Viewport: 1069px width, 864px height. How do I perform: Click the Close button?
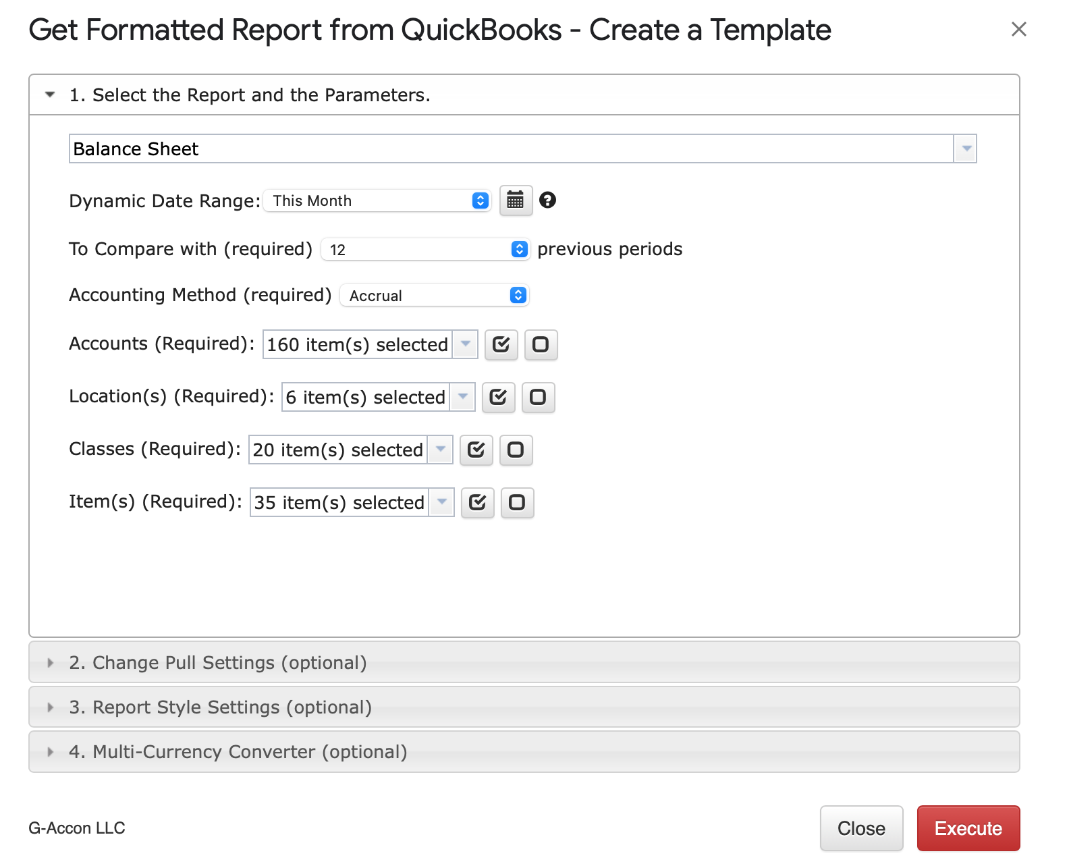(x=861, y=828)
